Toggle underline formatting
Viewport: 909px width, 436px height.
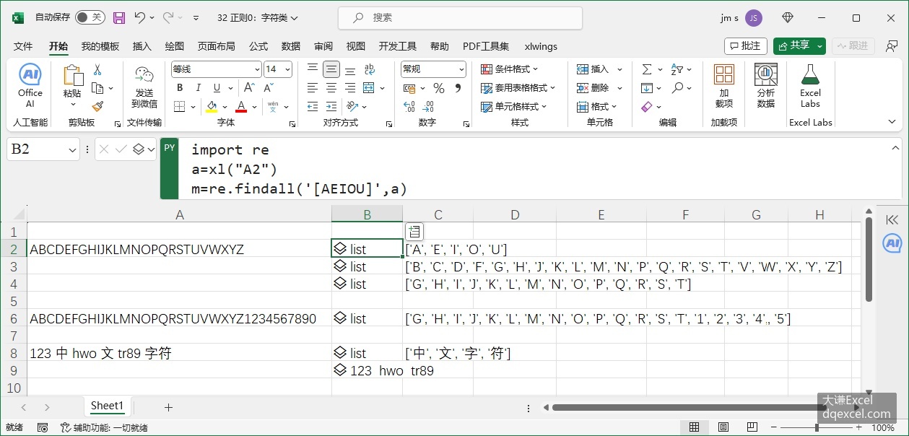(217, 88)
